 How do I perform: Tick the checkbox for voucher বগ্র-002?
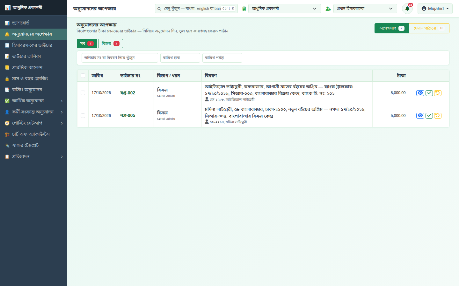(83, 93)
